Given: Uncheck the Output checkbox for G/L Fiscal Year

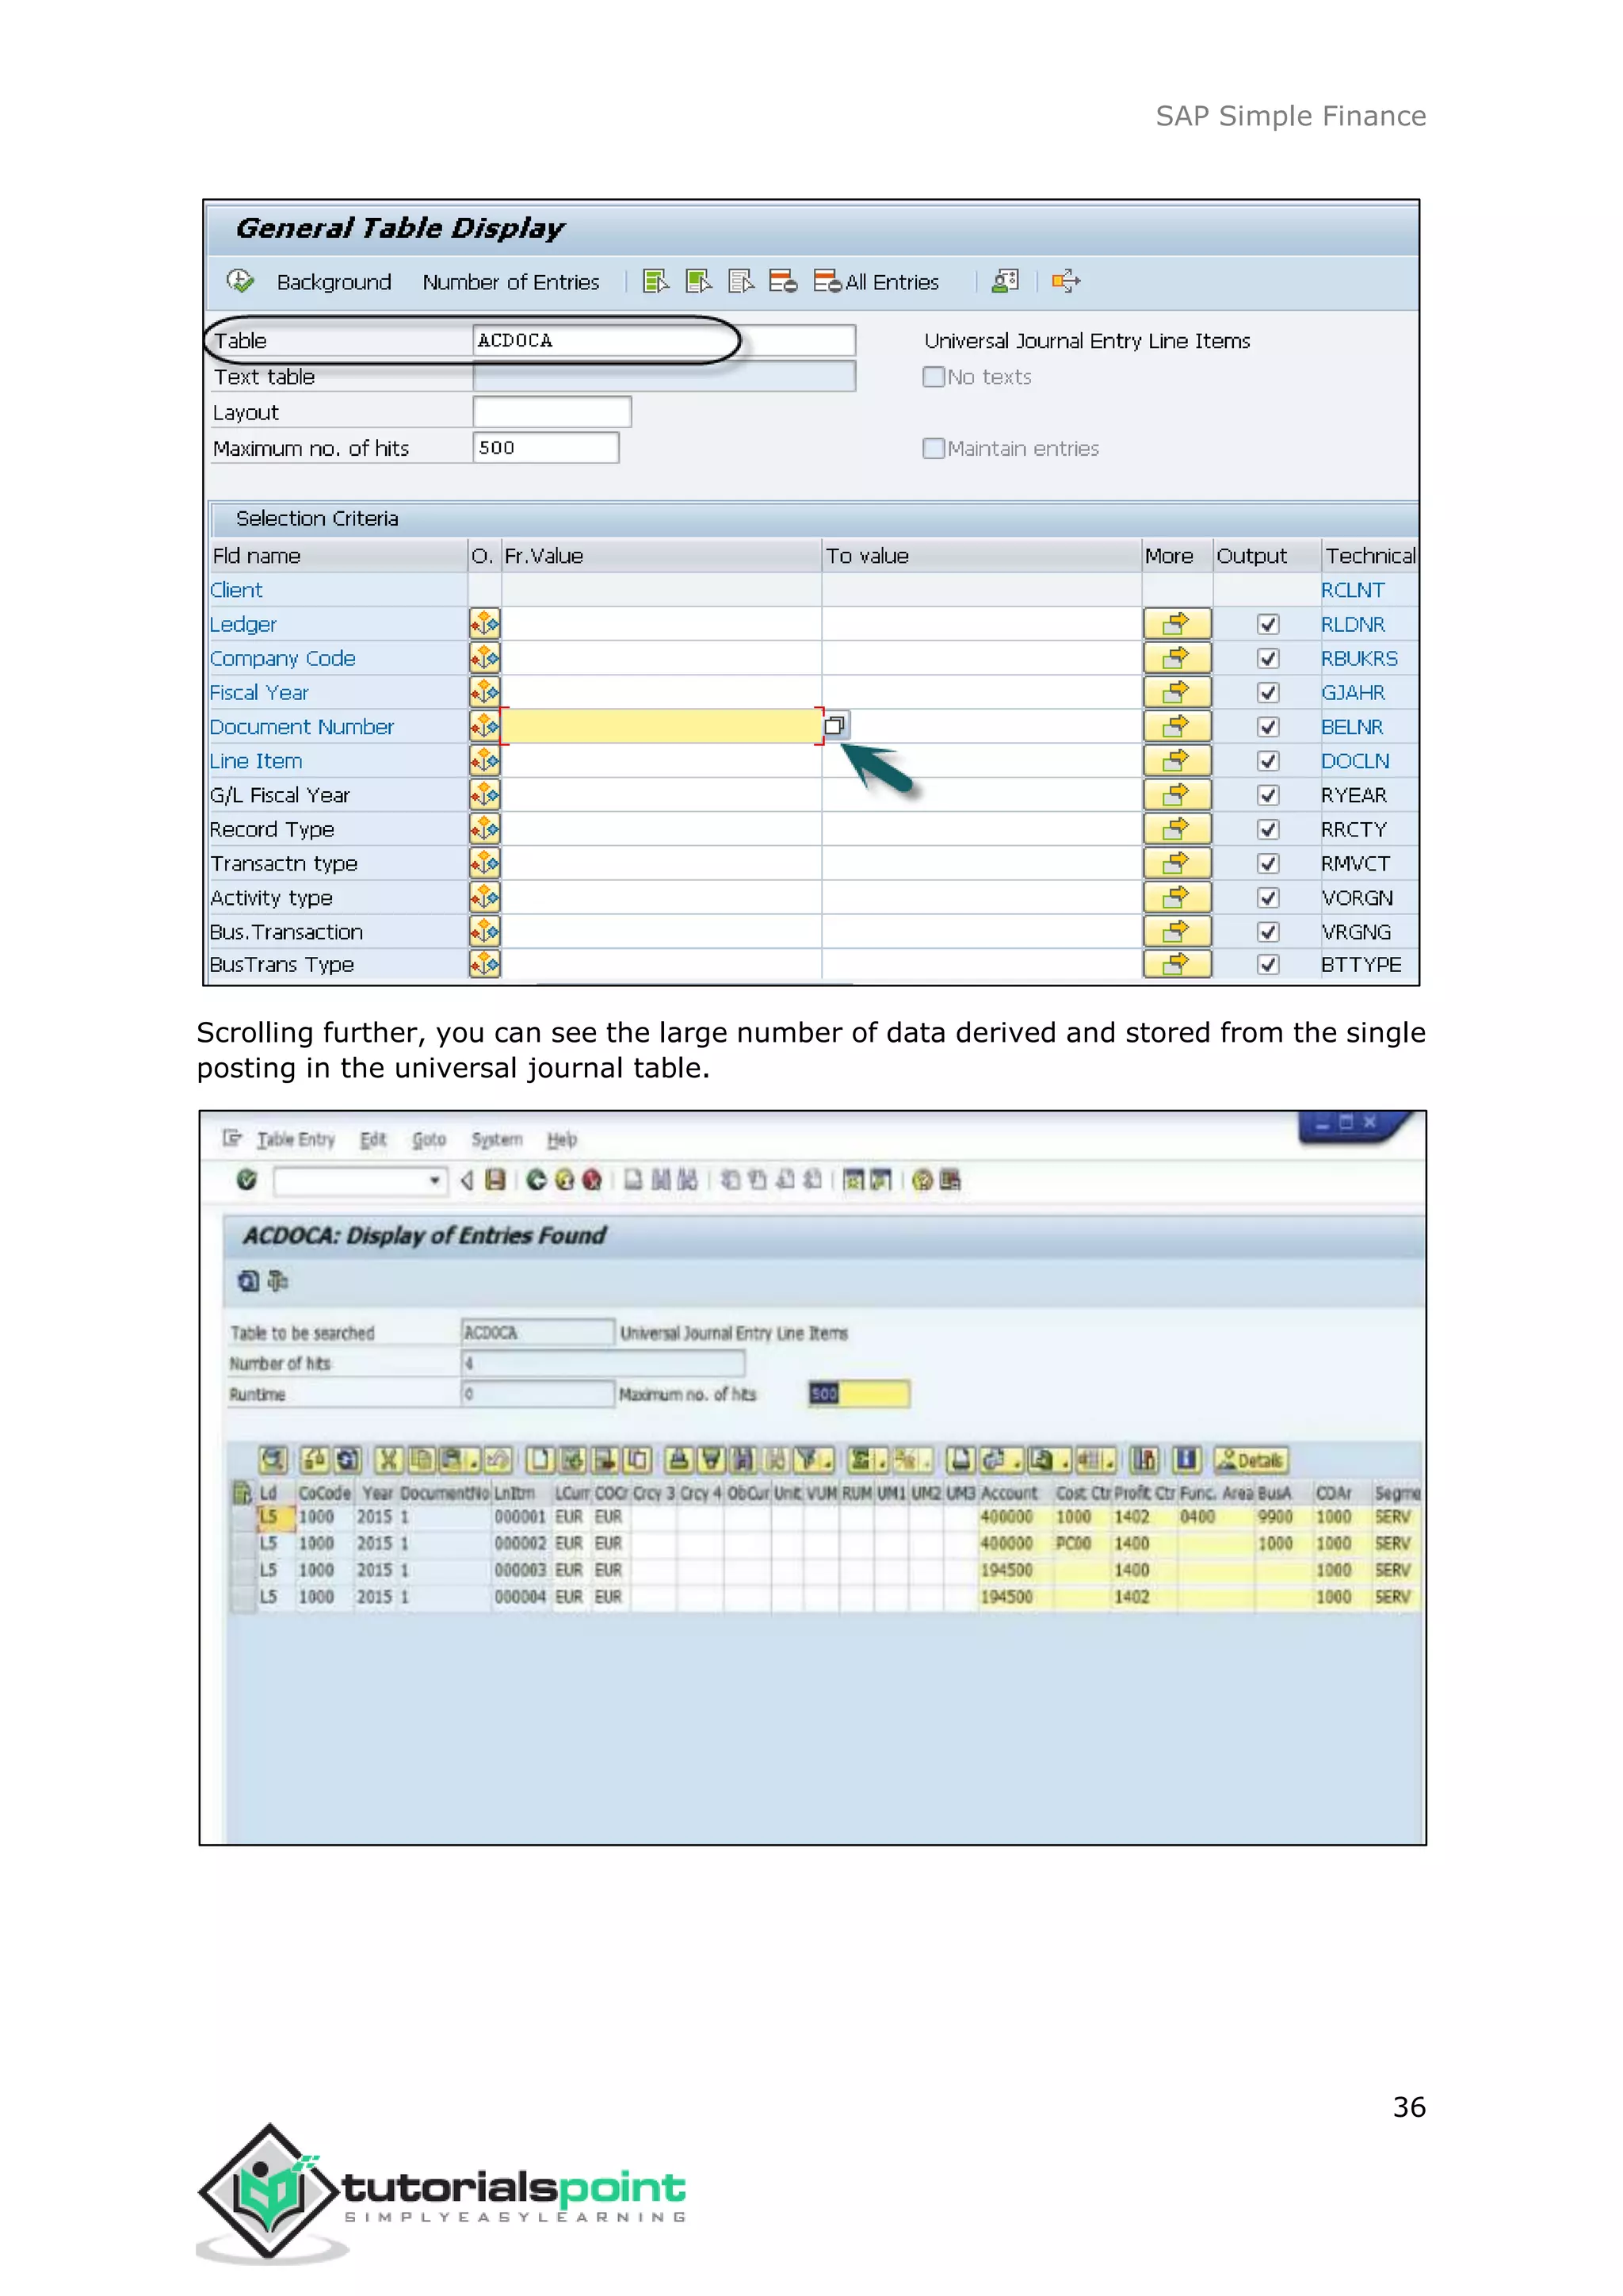Looking at the screenshot, I should [1268, 795].
